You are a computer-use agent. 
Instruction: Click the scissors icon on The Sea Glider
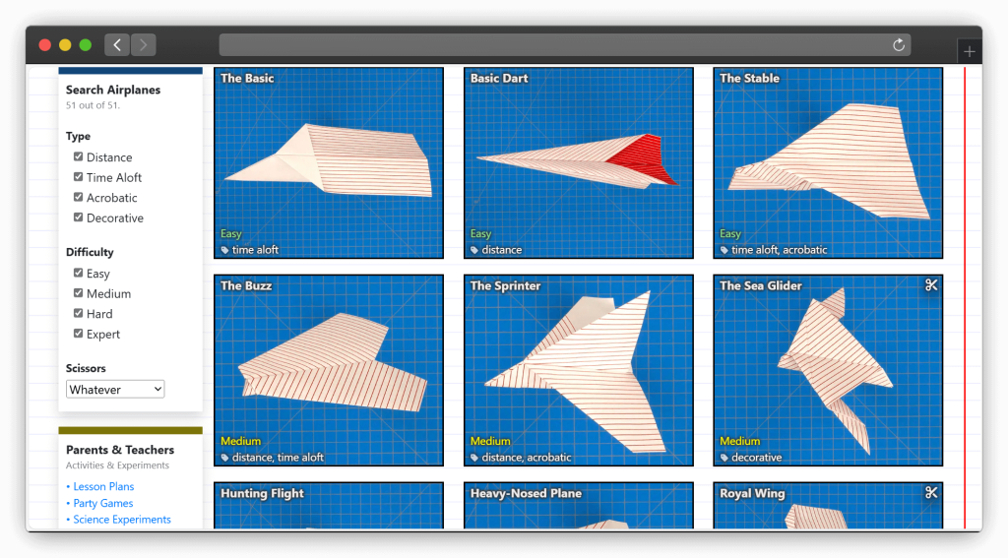pos(931,285)
